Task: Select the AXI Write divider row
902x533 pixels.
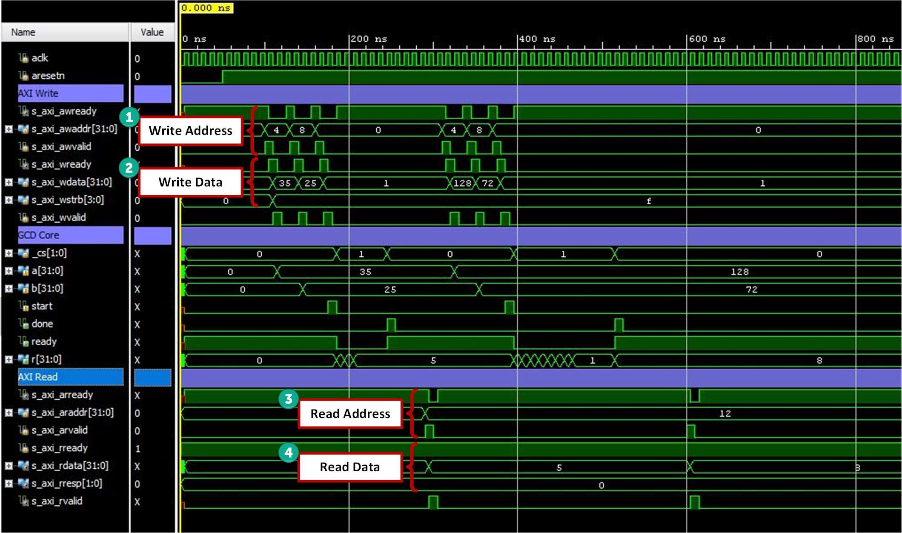Action: [x=70, y=94]
